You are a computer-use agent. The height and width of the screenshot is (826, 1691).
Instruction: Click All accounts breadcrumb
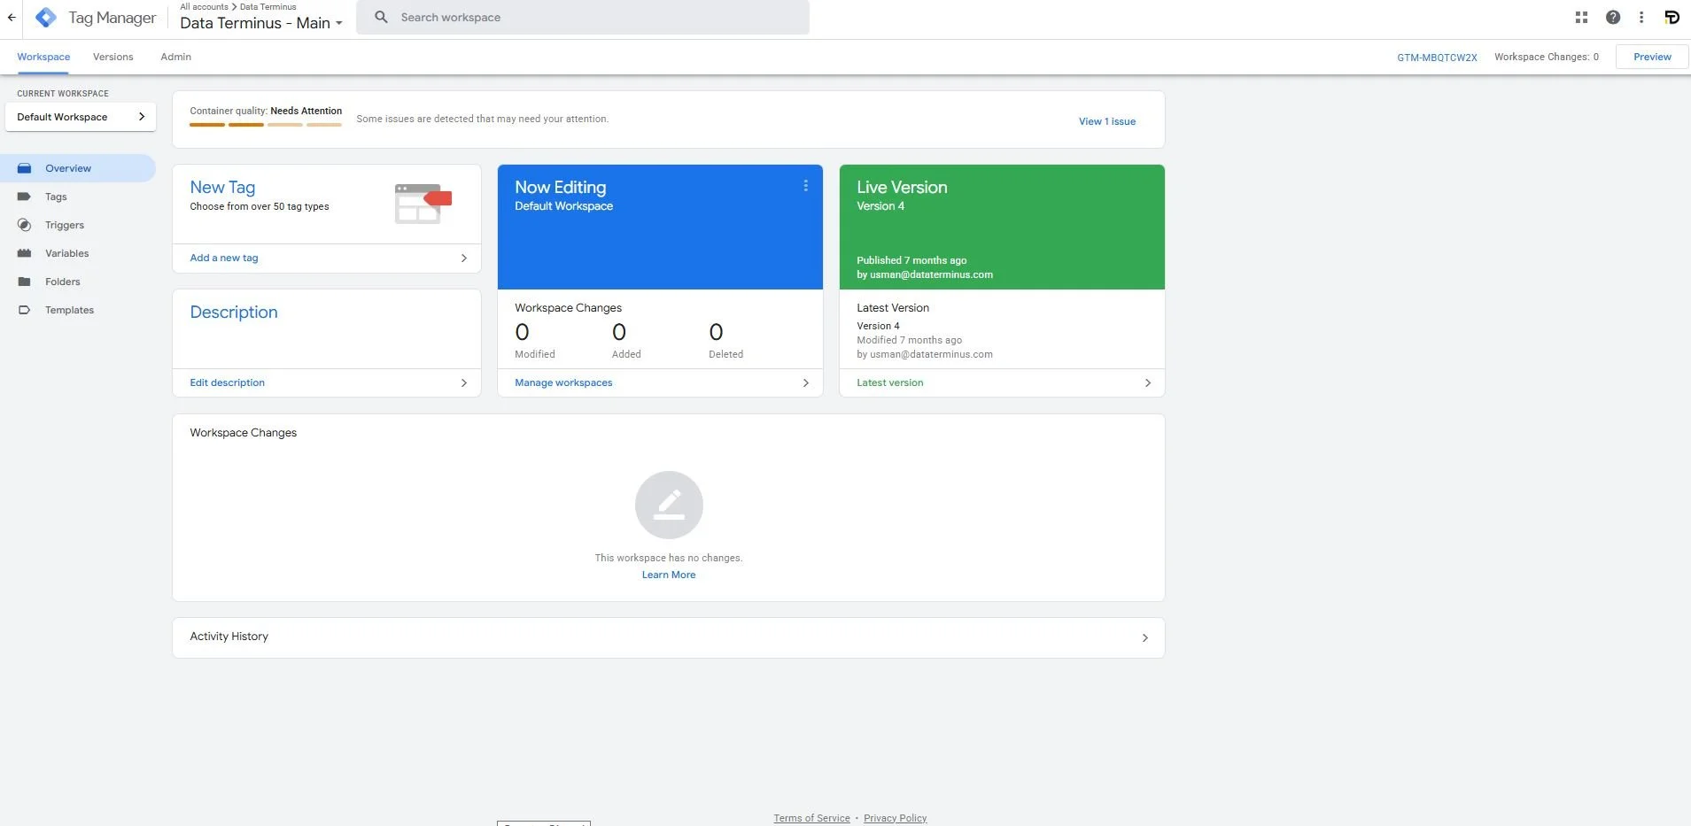click(204, 6)
